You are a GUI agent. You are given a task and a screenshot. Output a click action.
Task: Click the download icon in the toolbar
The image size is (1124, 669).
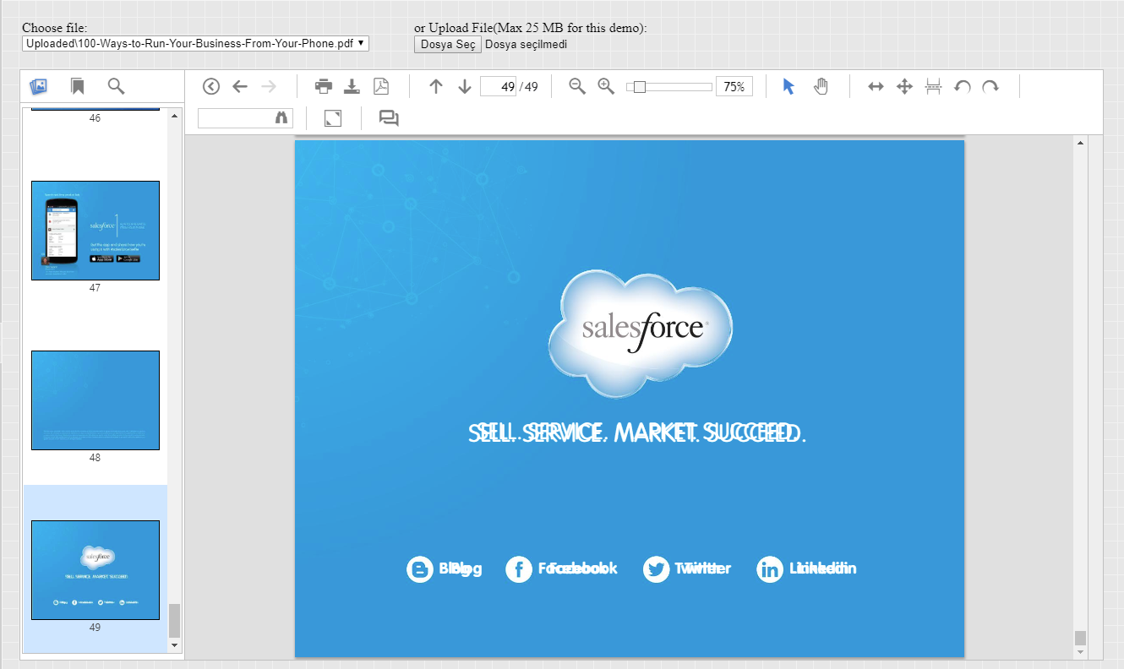[352, 86]
